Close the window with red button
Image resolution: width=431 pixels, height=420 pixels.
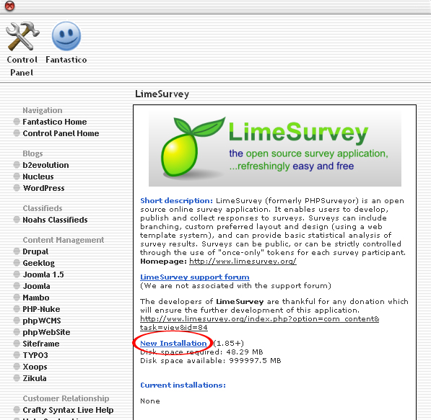tap(10, 6)
